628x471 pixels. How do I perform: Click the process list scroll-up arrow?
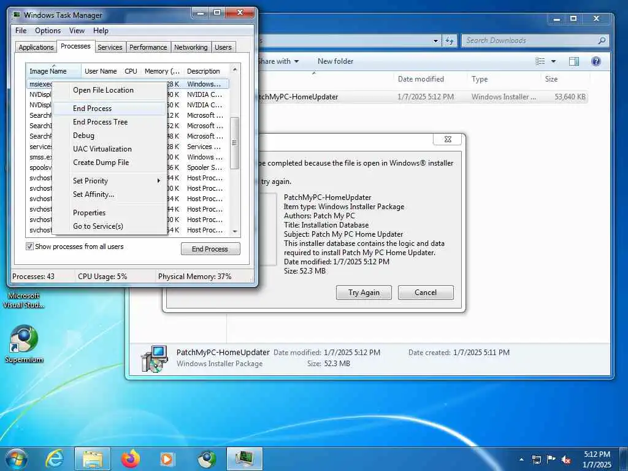tap(235, 69)
